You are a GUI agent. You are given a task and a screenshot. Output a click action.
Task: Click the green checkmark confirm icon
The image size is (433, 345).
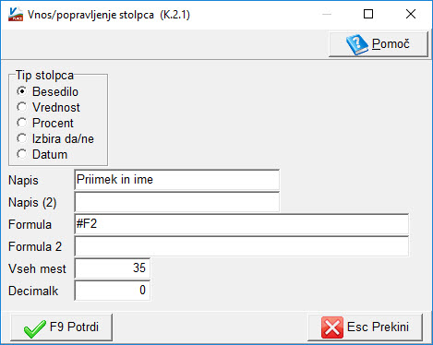click(35, 328)
